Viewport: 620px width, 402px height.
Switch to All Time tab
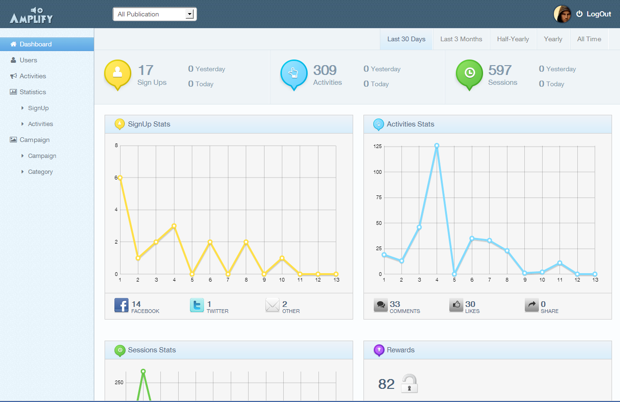589,39
